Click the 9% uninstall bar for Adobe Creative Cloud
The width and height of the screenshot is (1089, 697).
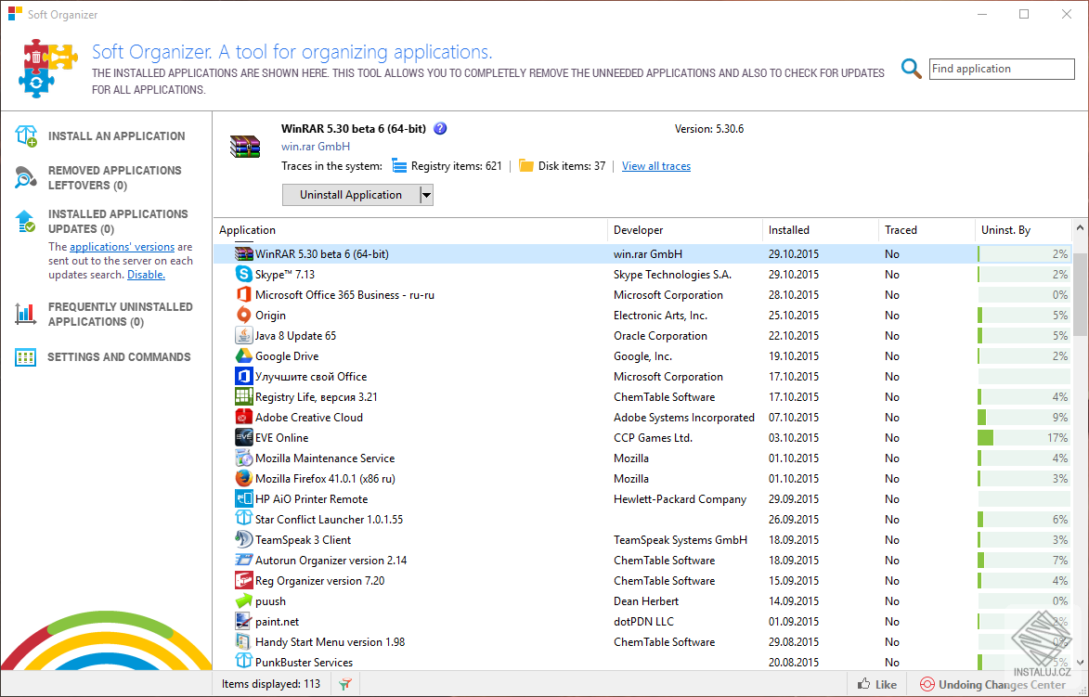[x=1024, y=418]
